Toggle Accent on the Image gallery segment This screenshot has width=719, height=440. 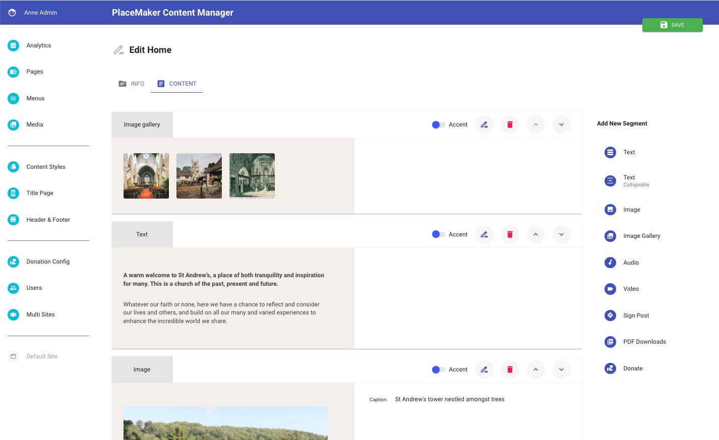(x=438, y=124)
